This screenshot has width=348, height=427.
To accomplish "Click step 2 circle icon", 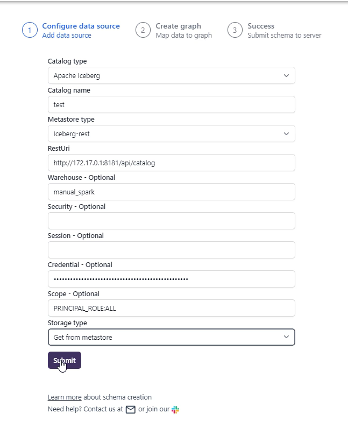I will (x=143, y=30).
